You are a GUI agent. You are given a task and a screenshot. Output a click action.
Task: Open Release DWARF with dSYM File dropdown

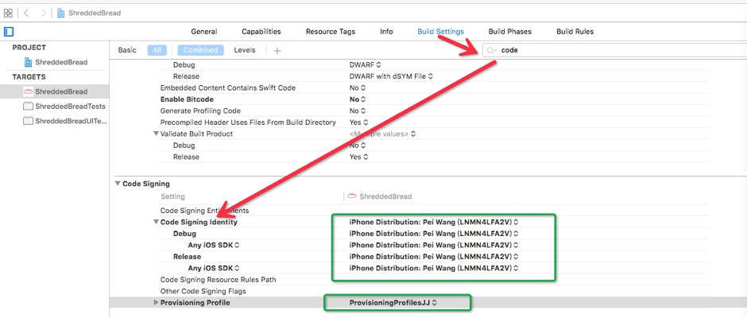point(391,76)
